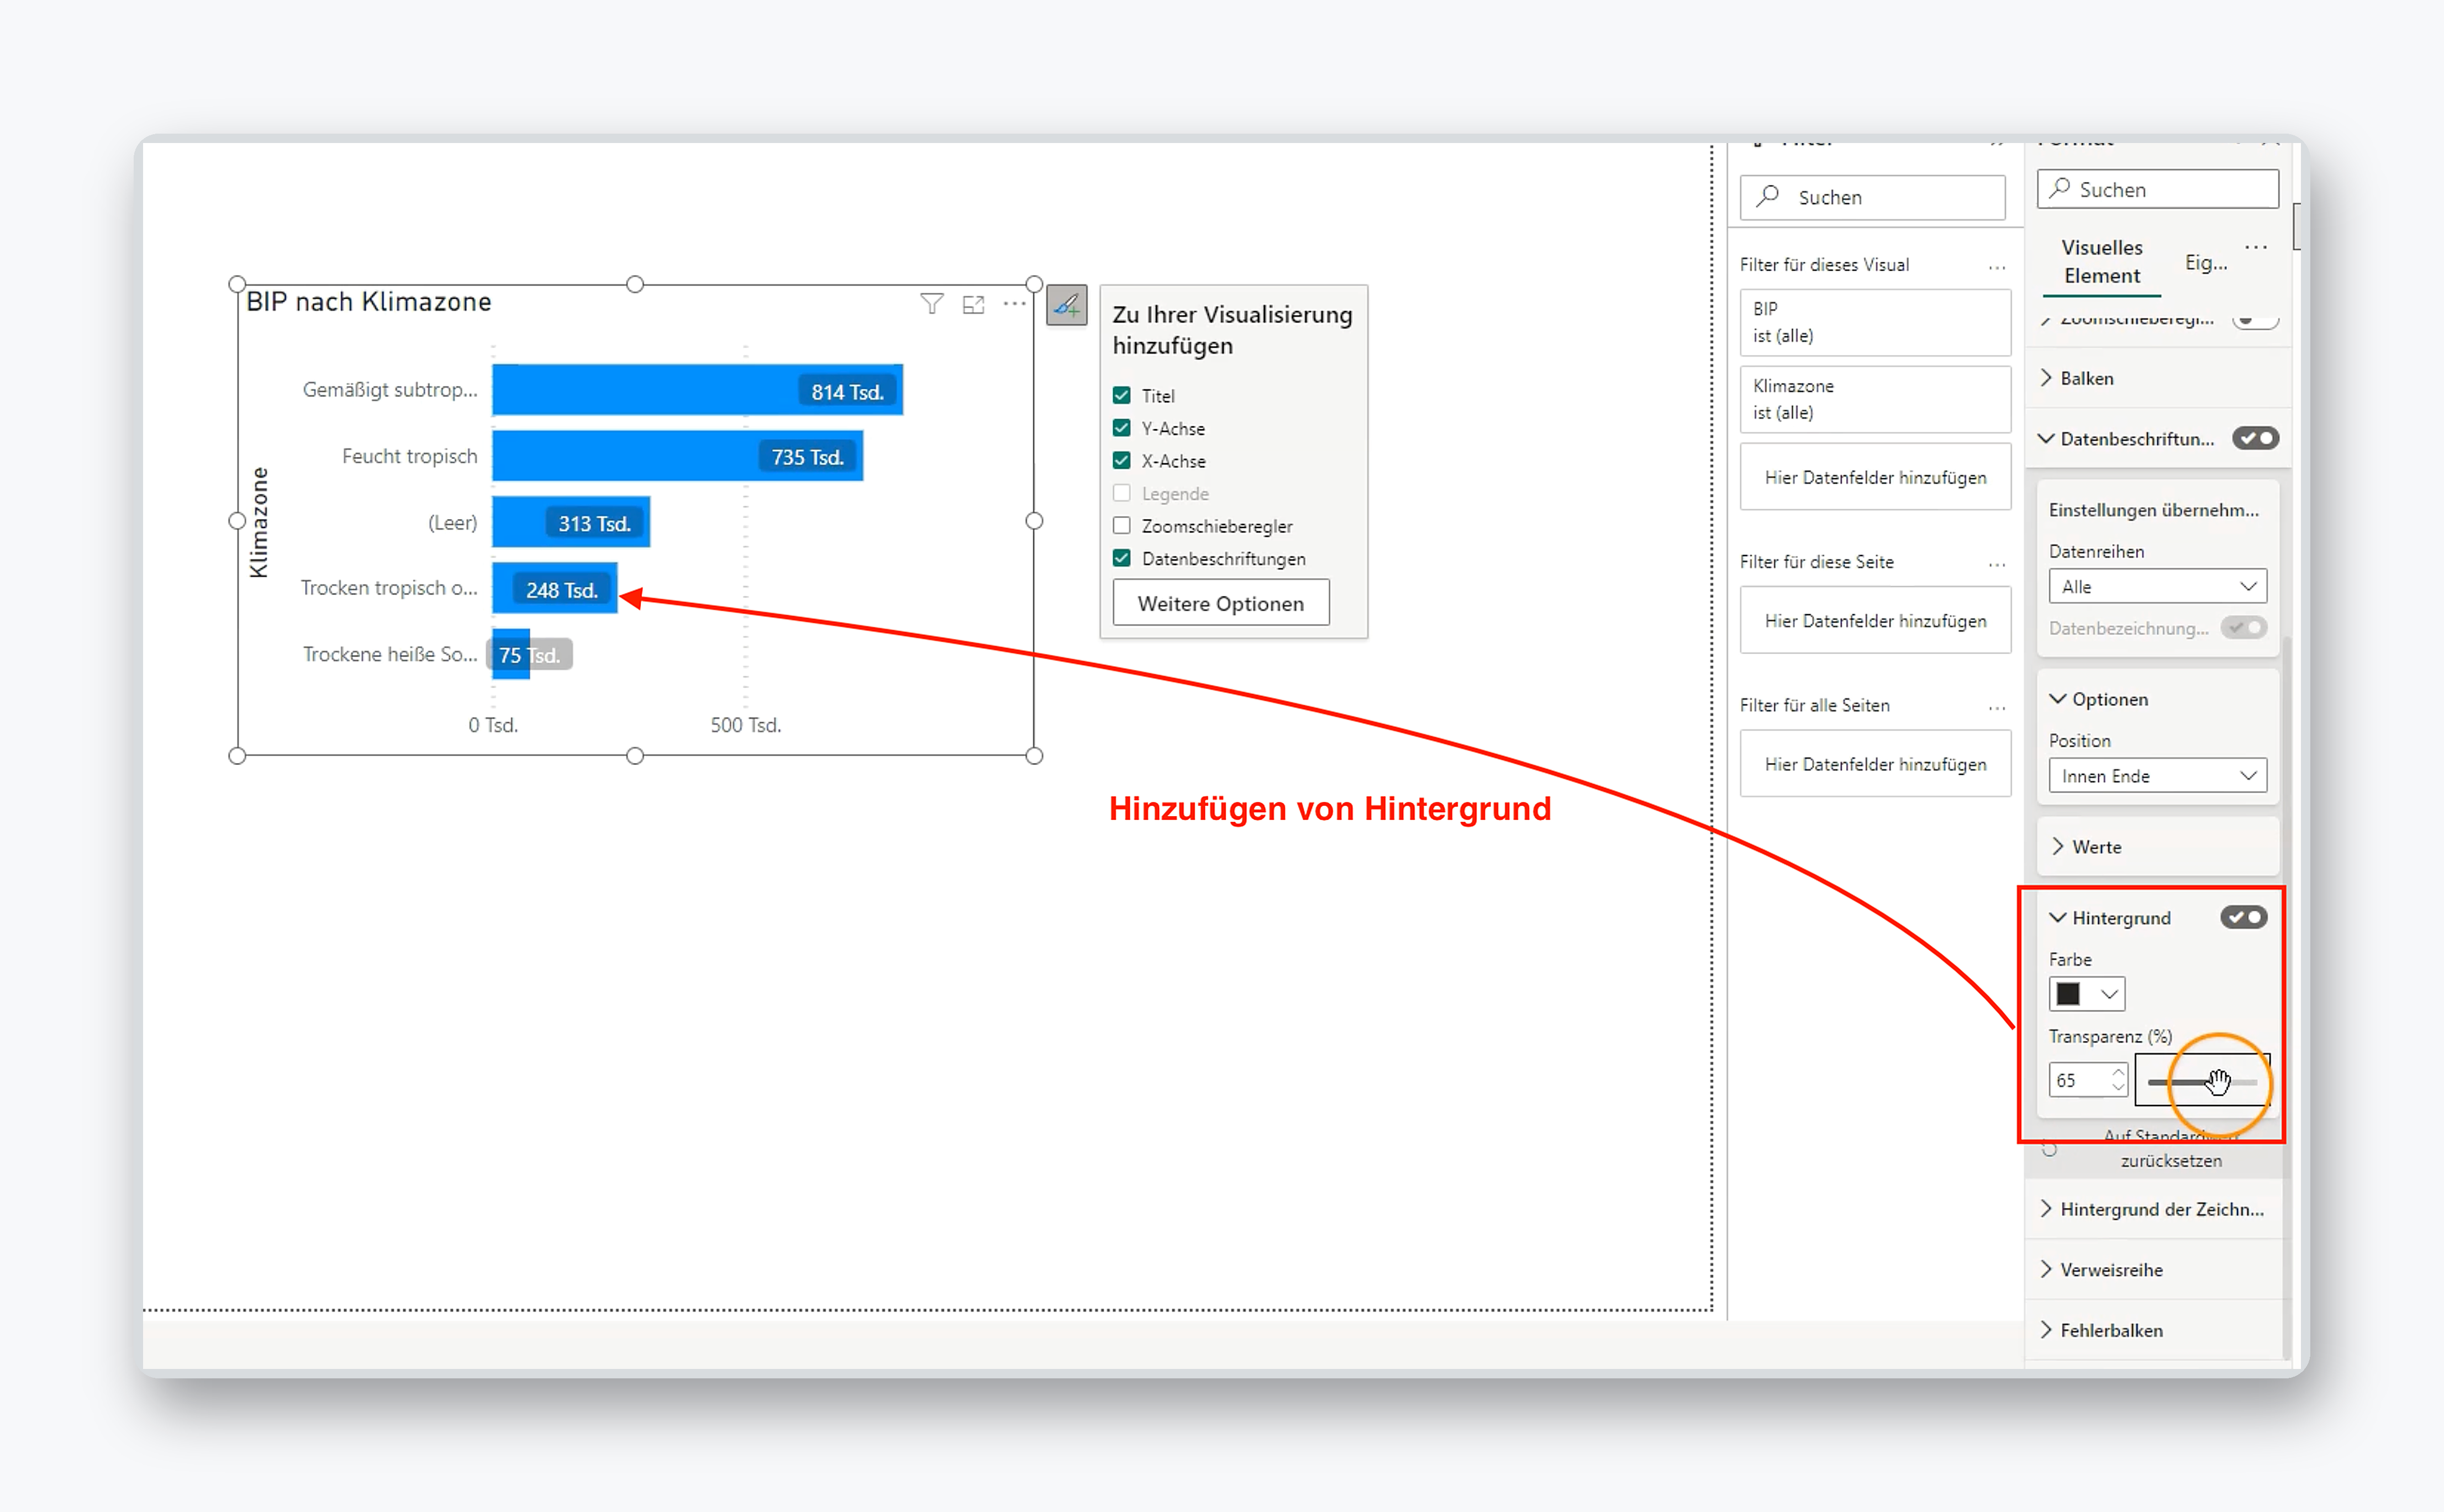Open the chart's more options ellipsis
The image size is (2444, 1512).
pos(1014,303)
